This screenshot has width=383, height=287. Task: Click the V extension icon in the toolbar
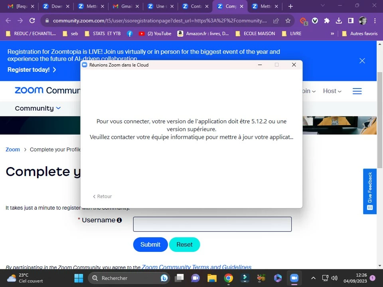[315, 21]
